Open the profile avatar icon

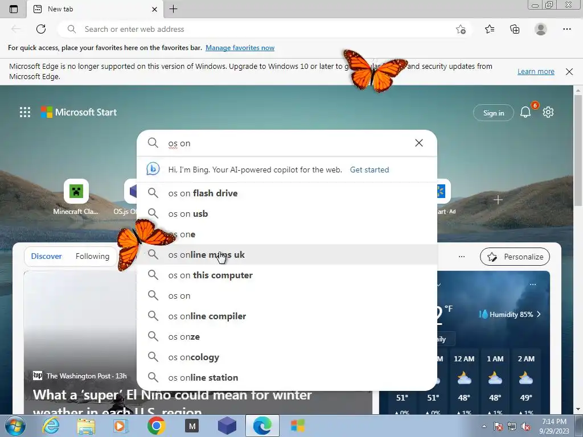click(541, 29)
